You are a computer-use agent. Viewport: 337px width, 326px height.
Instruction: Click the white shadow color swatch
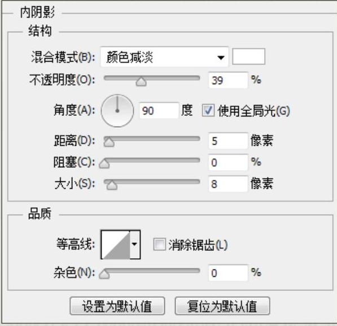(249, 56)
